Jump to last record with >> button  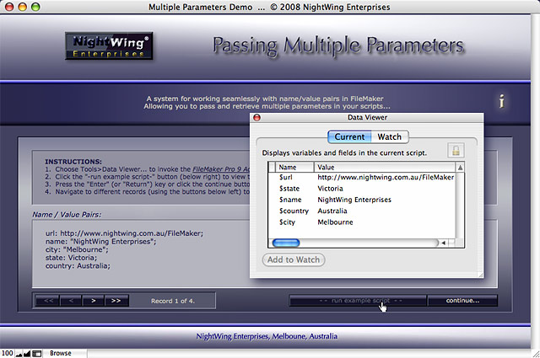tap(116, 301)
